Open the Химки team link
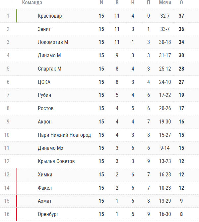The width and height of the screenshot is (199, 222). [45, 175]
